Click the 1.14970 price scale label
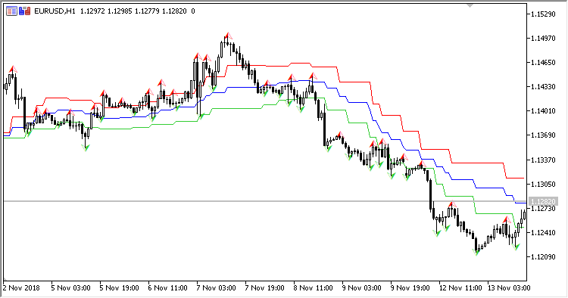This screenshot has width=568, height=298. pos(543,39)
